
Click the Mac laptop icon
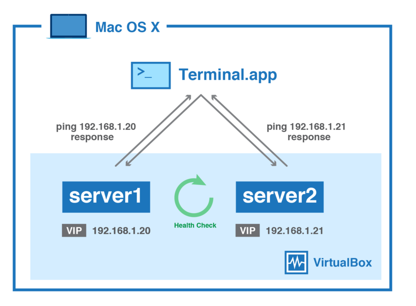coord(69,26)
